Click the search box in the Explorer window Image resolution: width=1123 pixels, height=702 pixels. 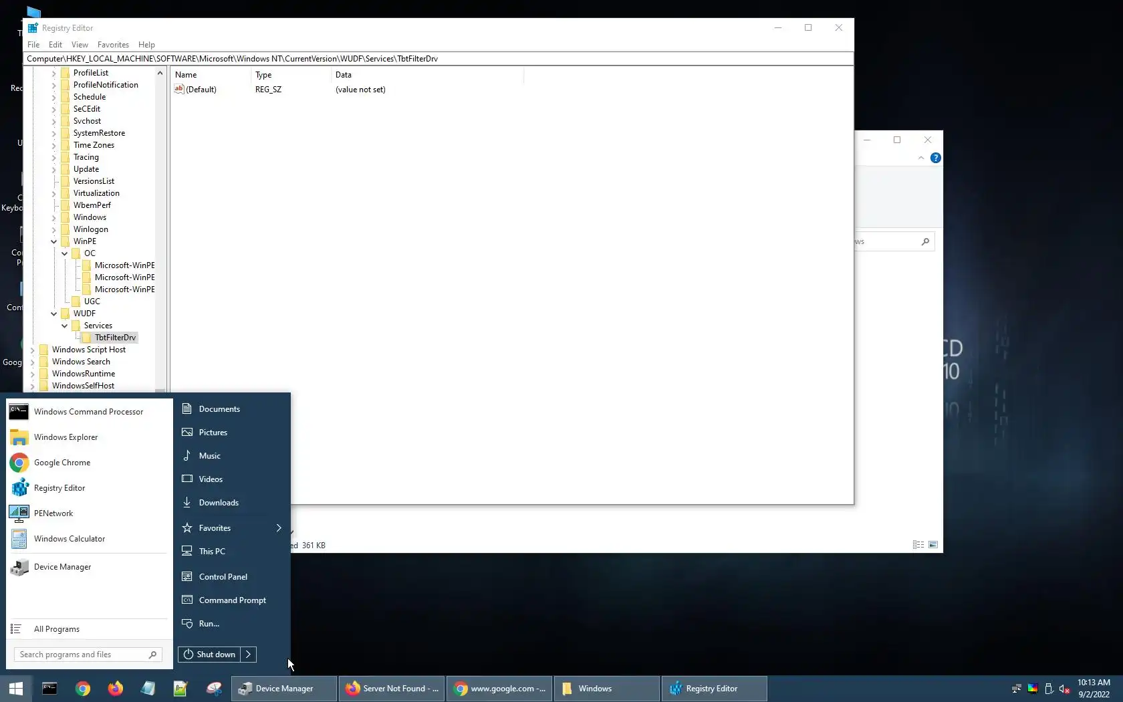(x=894, y=241)
